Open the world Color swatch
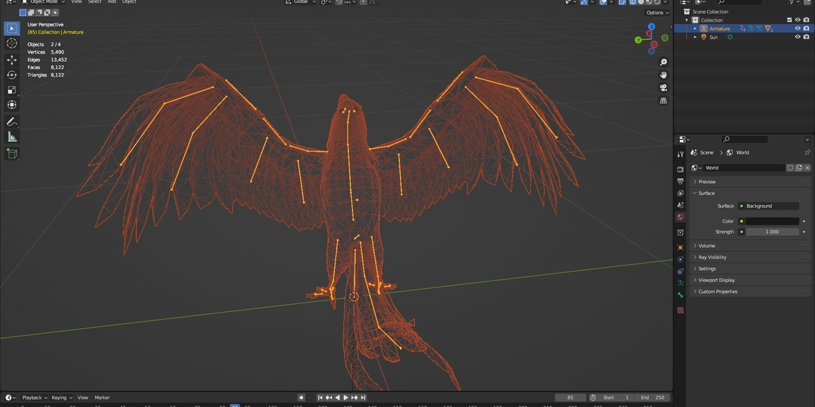This screenshot has height=407, width=815. coord(772,221)
